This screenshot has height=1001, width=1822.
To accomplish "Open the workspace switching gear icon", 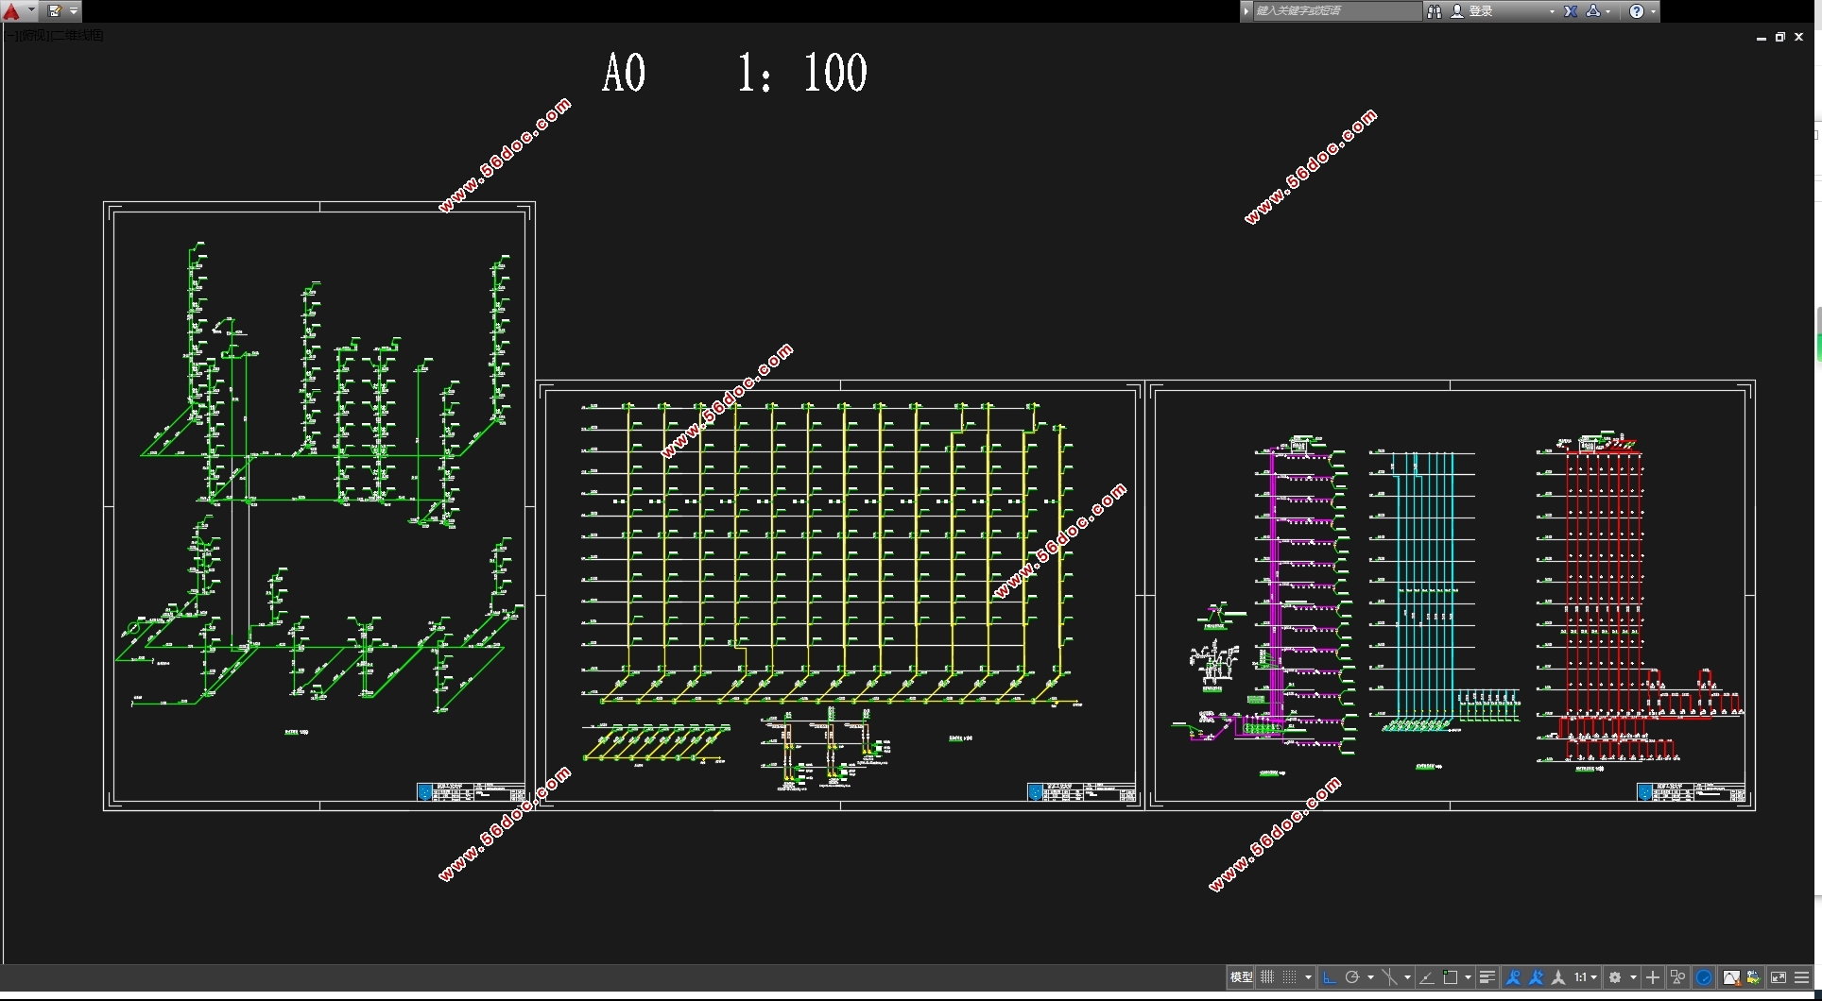I will pyautogui.click(x=1615, y=977).
